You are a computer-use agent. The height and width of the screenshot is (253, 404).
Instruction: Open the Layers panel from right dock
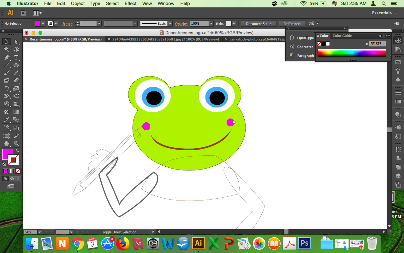[x=398, y=176]
